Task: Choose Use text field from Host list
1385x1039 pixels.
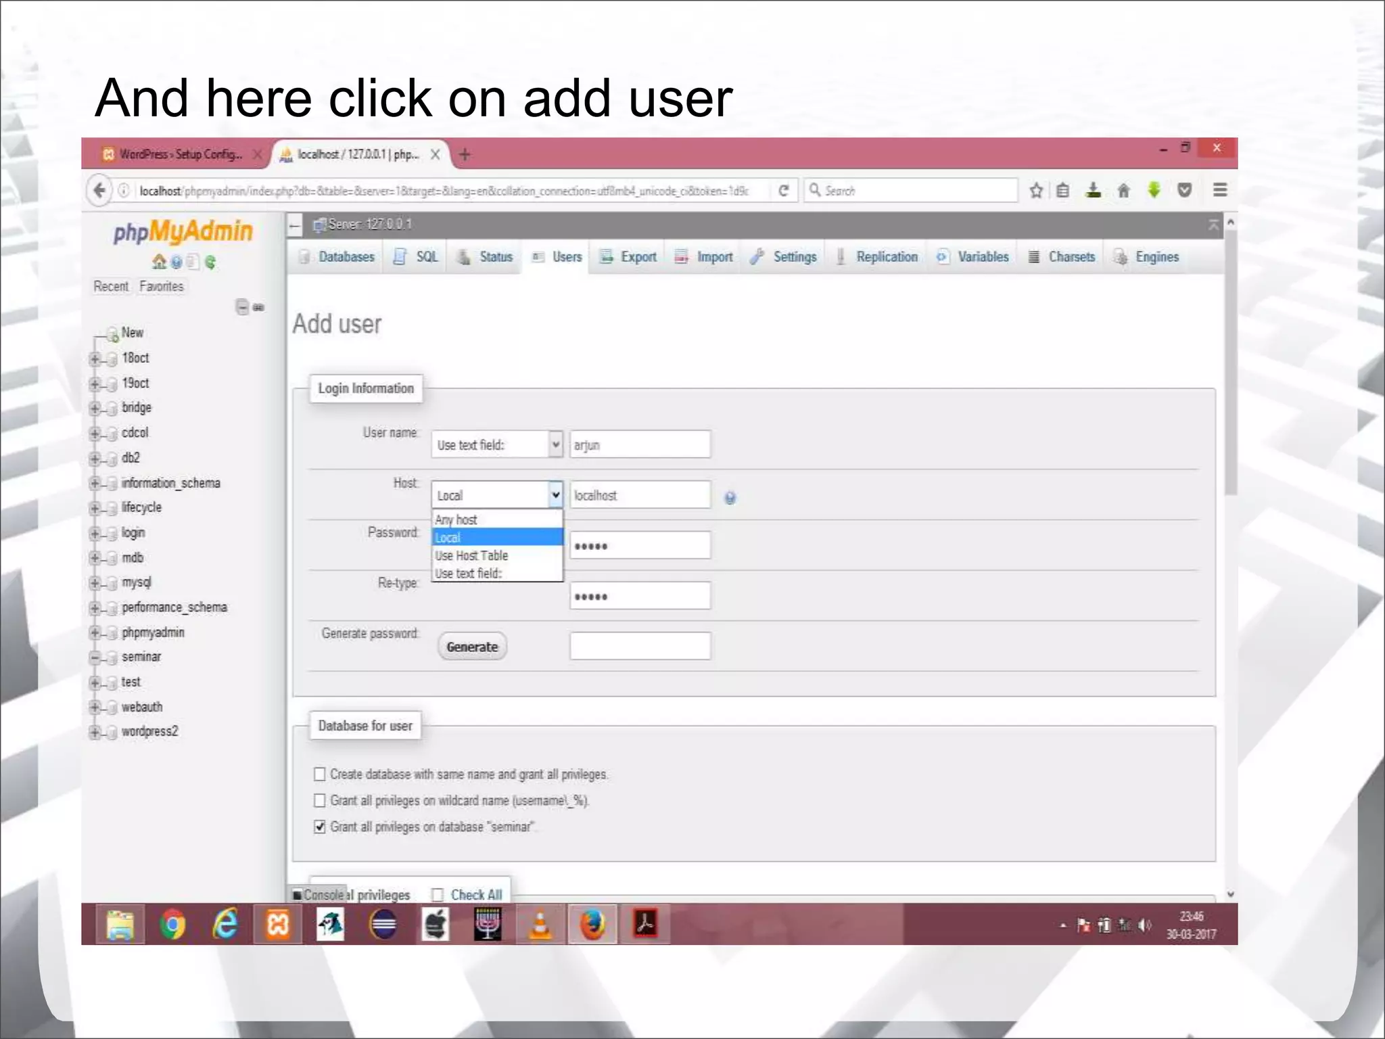Action: click(x=497, y=573)
